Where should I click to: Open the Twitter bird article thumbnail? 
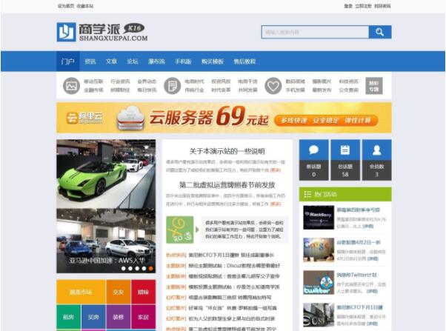pos(319,282)
